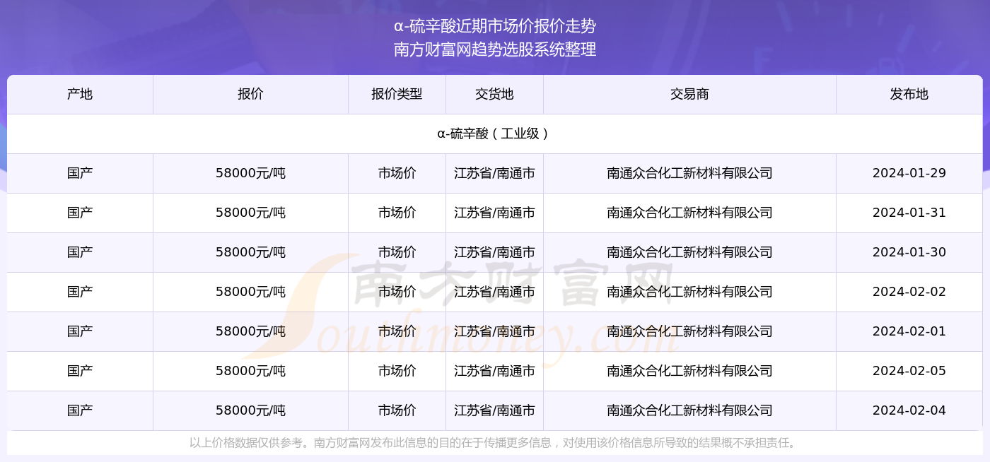The image size is (990, 462).
Task: Click 江苏省/南通市 in the 2024-02-05 row
Action: (494, 371)
